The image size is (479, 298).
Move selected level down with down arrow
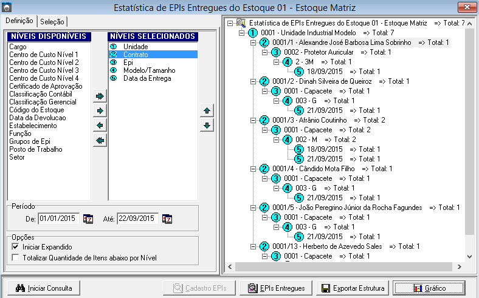[x=207, y=126]
